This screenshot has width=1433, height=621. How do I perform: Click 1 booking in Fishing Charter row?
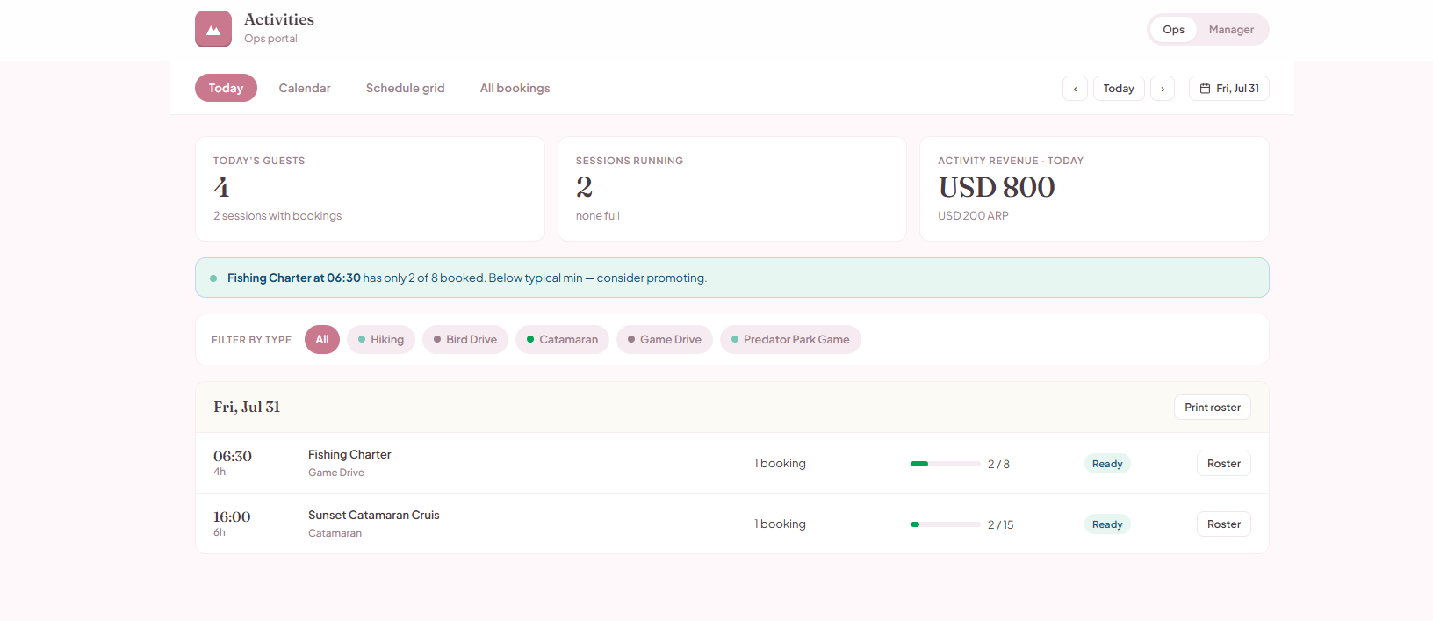point(780,464)
